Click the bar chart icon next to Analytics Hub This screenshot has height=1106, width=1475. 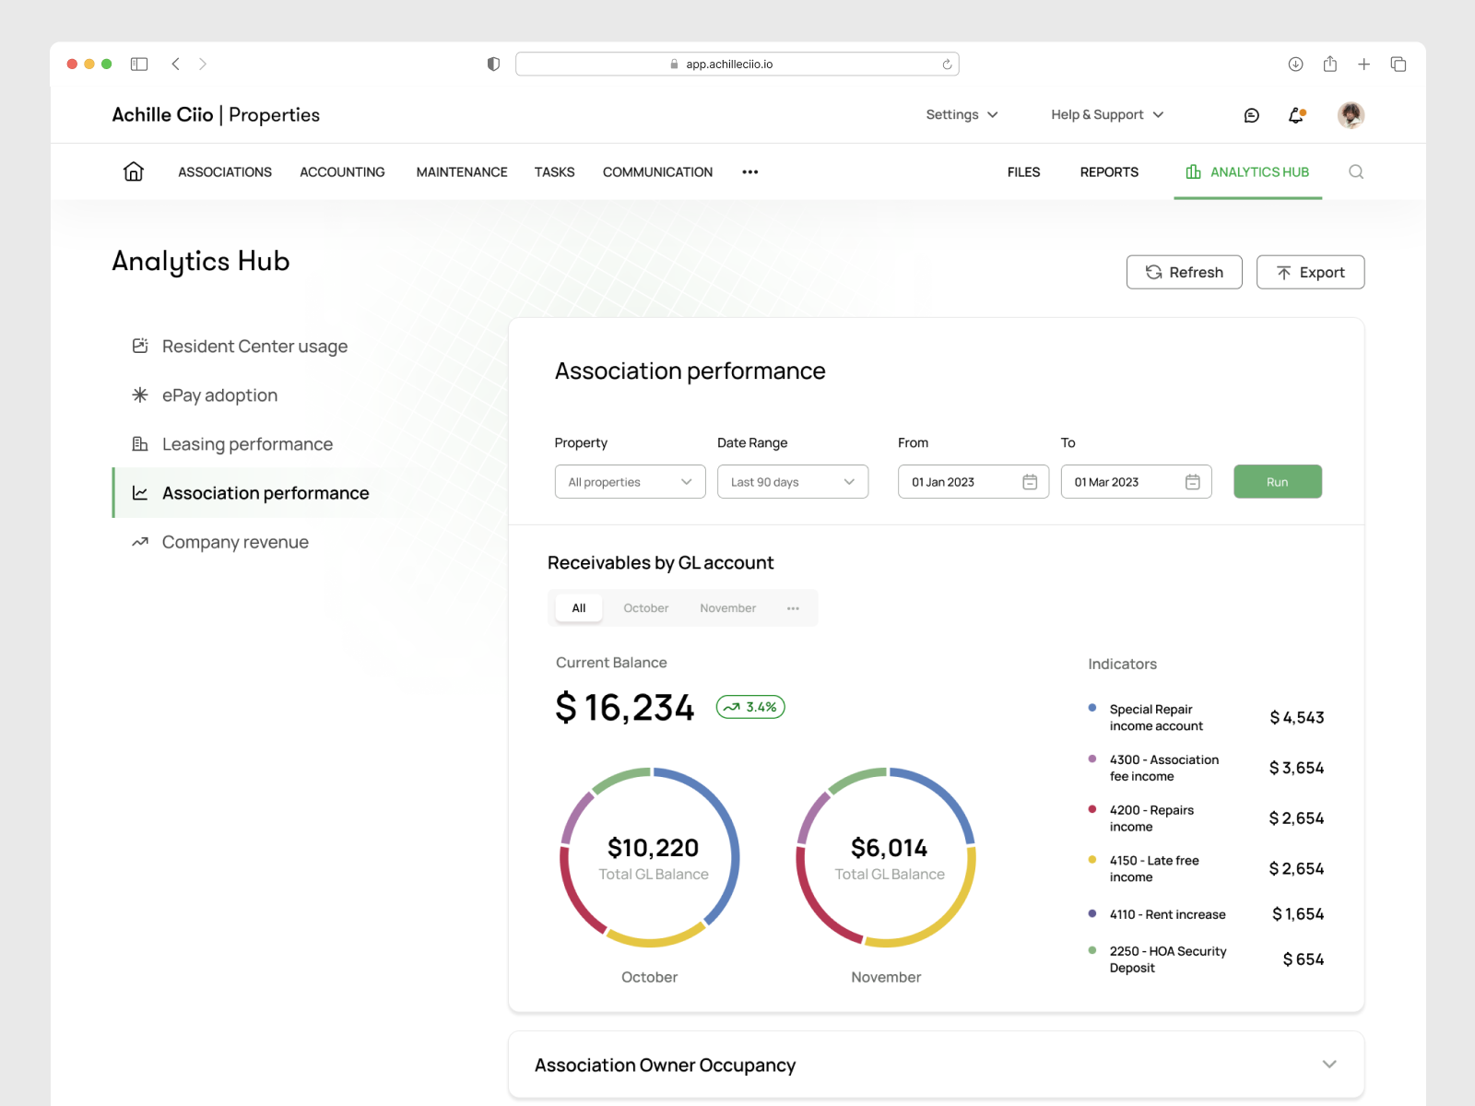1192,171
